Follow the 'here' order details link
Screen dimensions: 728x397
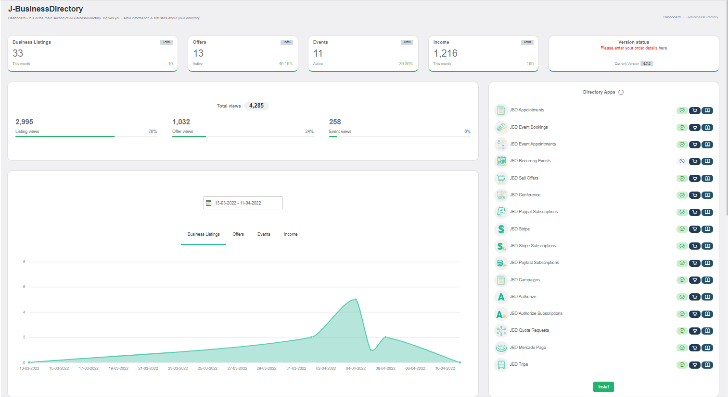click(663, 48)
